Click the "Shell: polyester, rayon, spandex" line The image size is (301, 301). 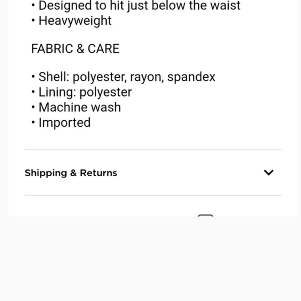pos(127,77)
